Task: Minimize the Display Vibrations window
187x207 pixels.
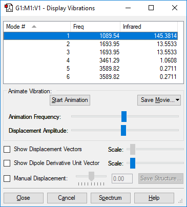Action: [128, 8]
